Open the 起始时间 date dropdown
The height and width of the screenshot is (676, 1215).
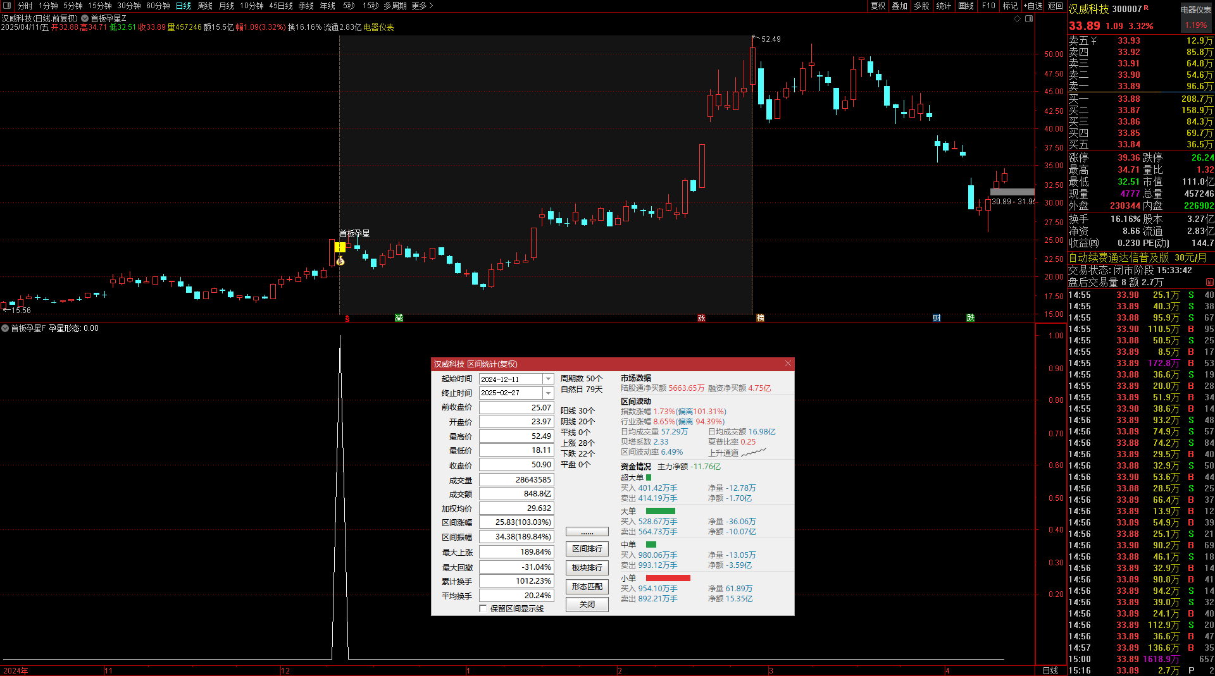pos(548,379)
